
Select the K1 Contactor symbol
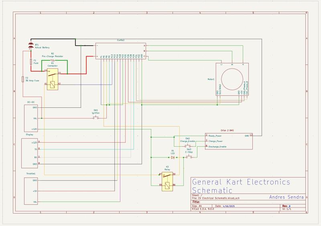pos(53,78)
